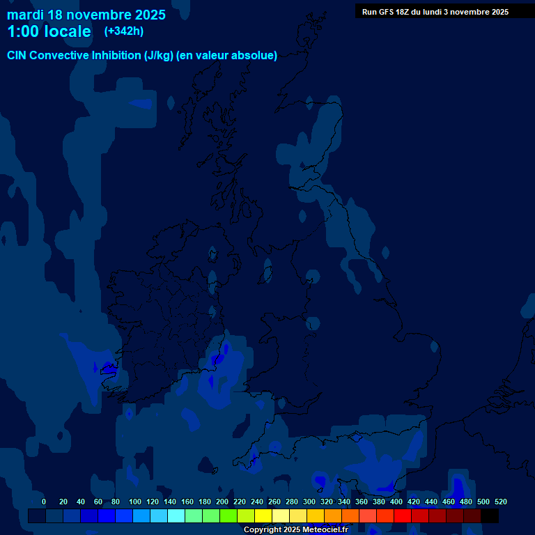Click the 1:00 locale time label
This screenshot has height=535, width=535.
[x=49, y=32]
